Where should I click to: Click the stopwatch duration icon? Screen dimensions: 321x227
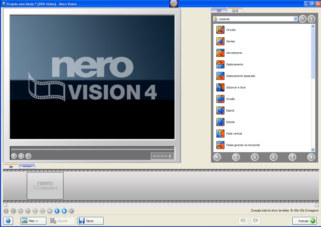click(x=64, y=211)
